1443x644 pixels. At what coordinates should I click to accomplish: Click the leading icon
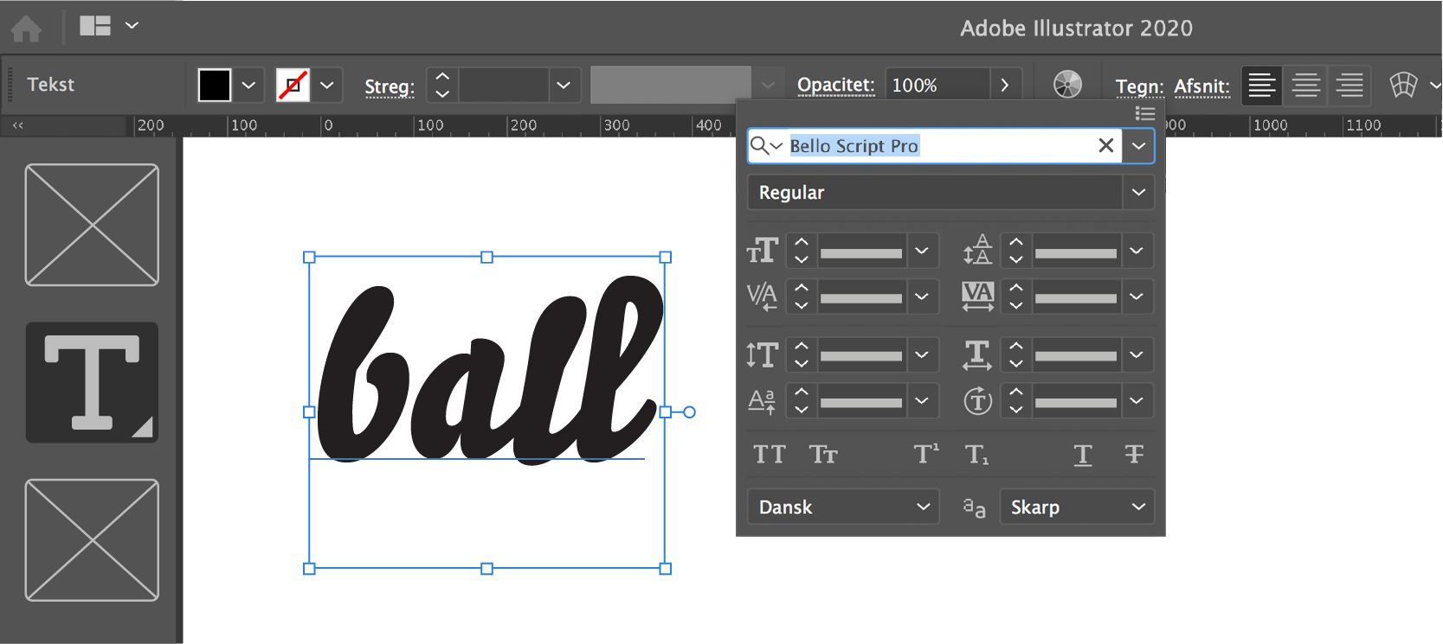[978, 251]
